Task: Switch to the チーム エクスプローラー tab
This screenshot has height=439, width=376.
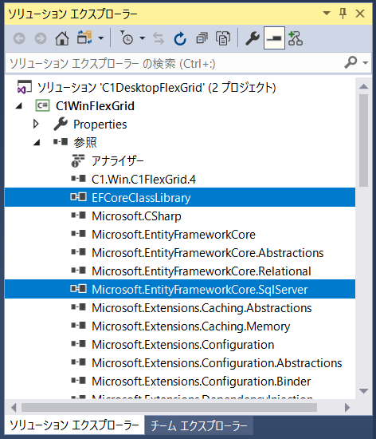Action: click(x=199, y=425)
